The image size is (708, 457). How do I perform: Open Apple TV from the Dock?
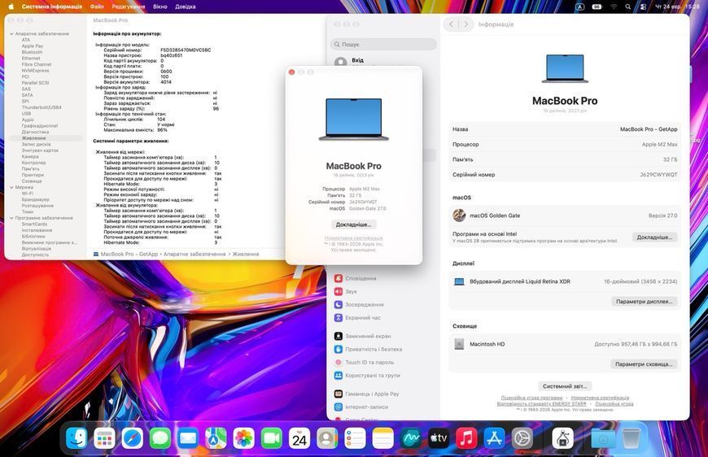(x=439, y=438)
